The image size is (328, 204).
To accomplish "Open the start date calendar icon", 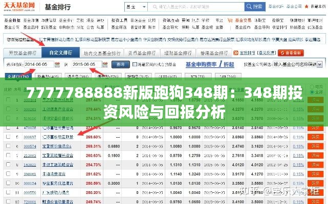I will (x=55, y=65).
